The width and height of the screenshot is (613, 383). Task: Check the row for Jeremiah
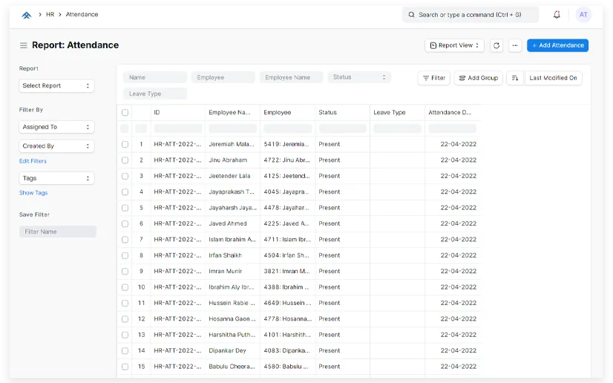click(x=125, y=144)
